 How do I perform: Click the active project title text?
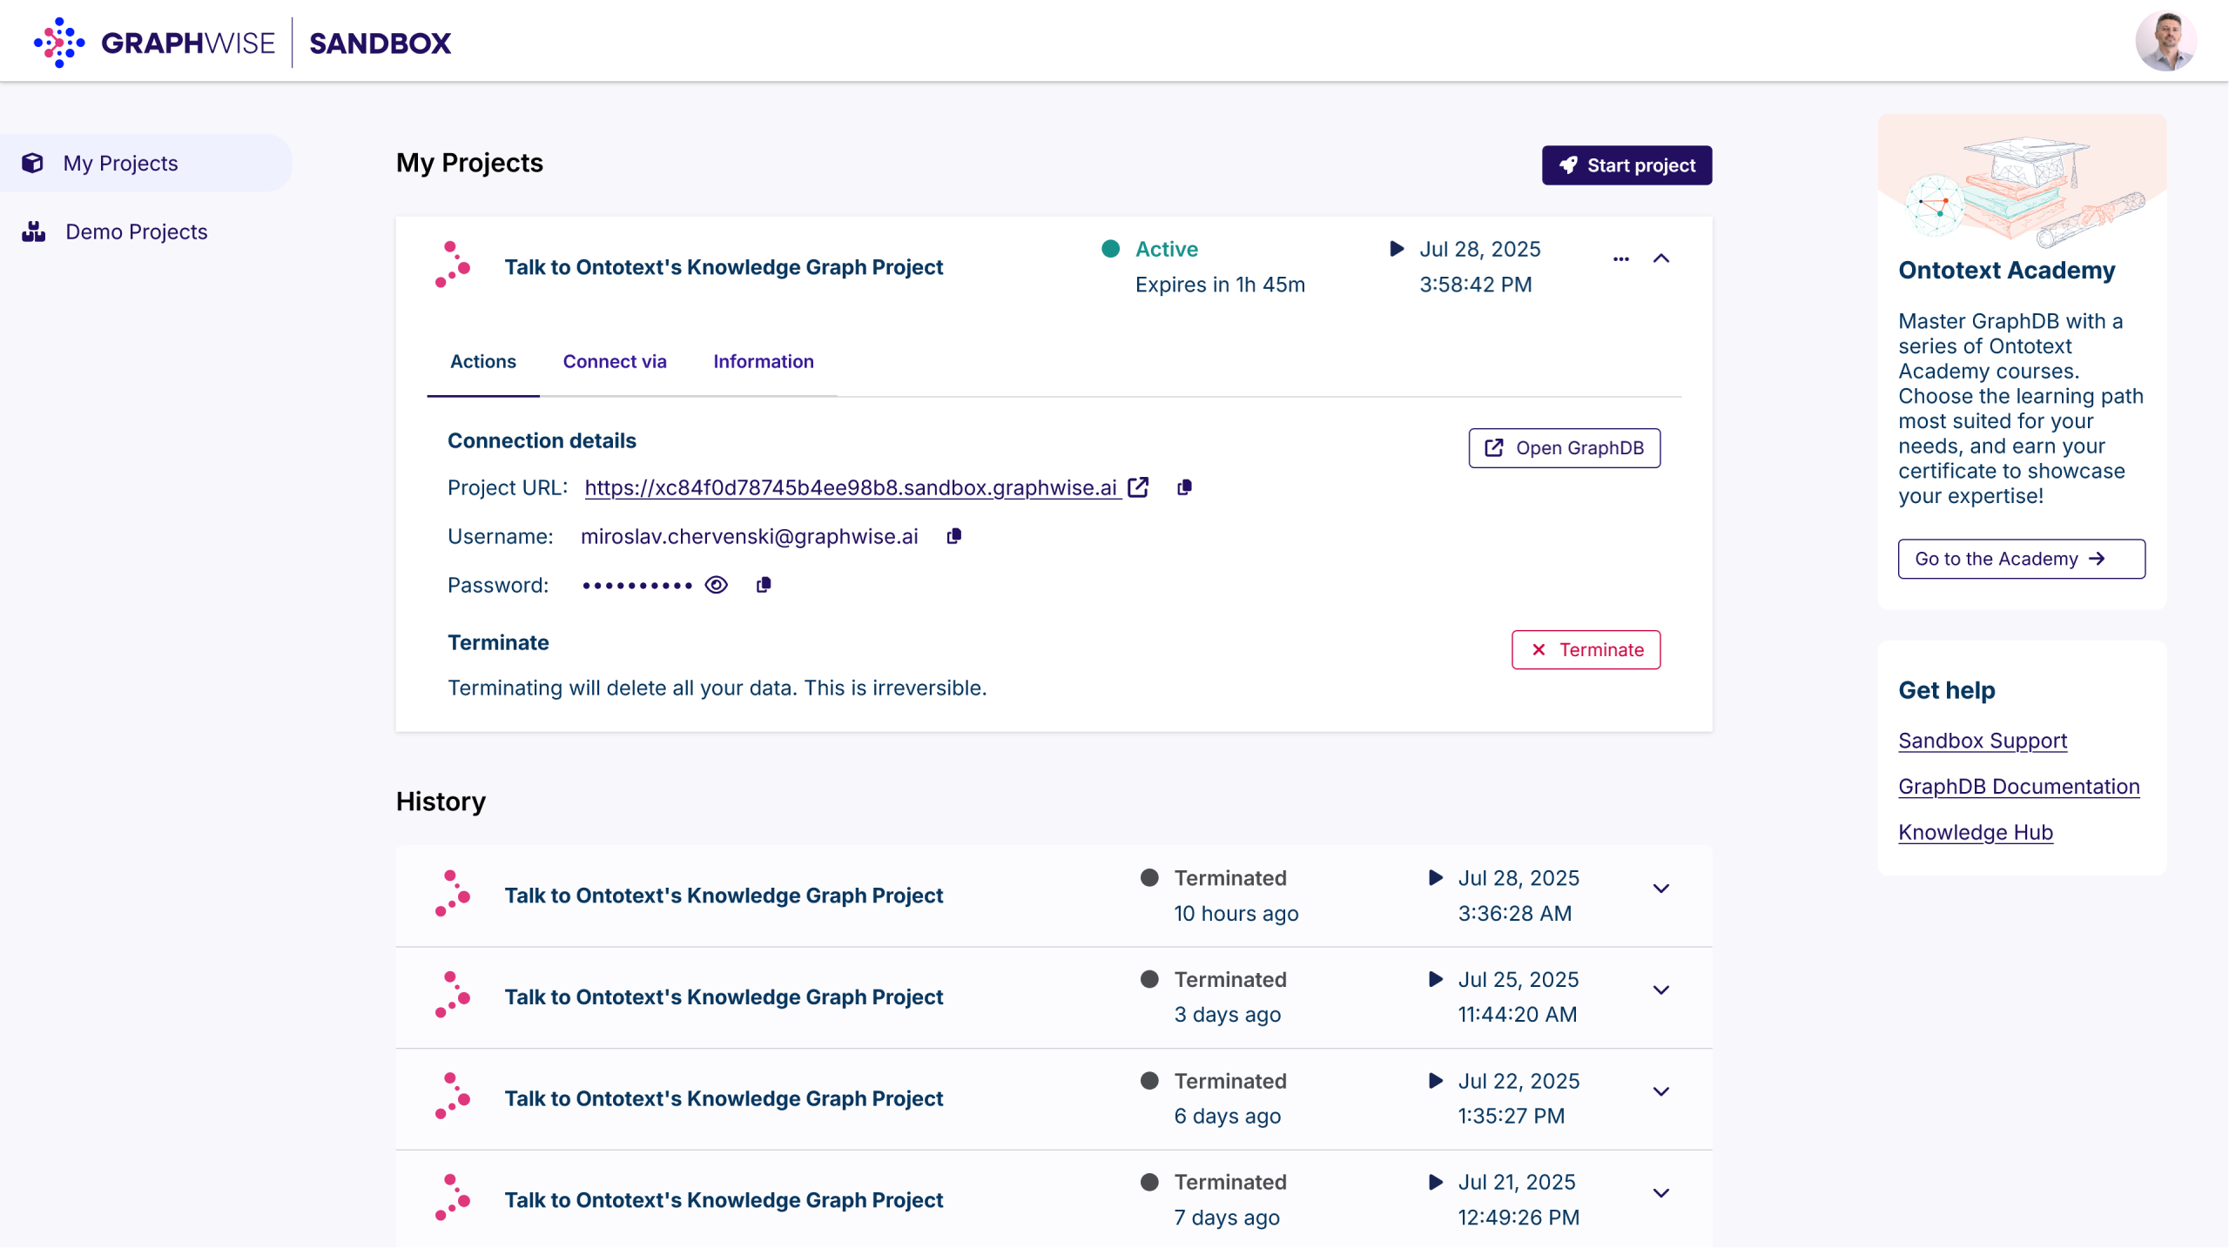(x=724, y=267)
